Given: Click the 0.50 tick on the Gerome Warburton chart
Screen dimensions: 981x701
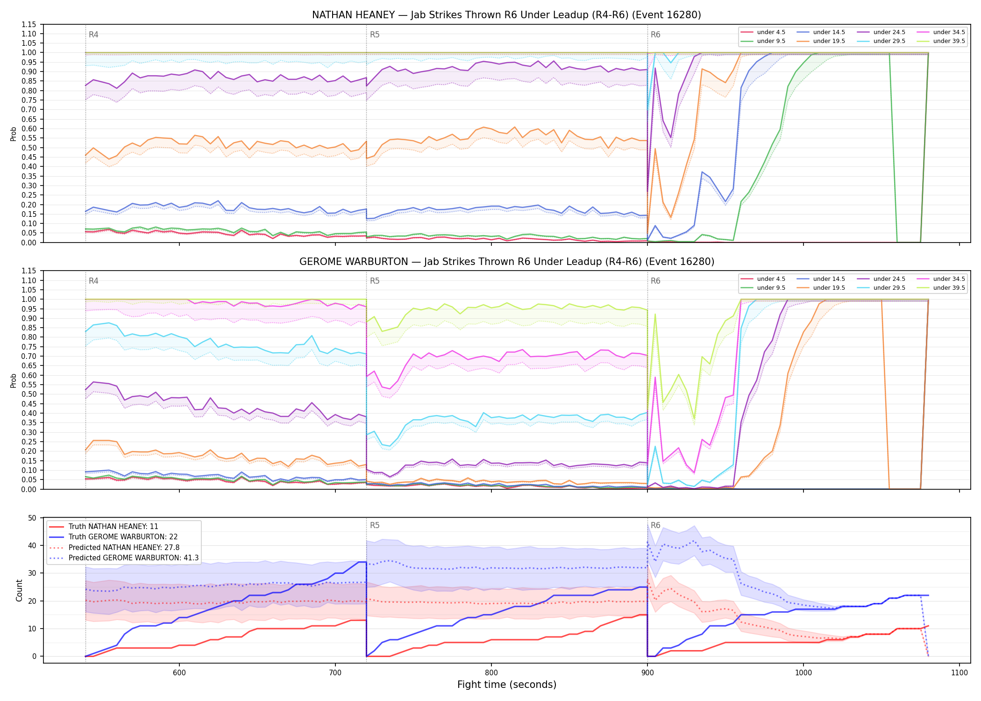Looking at the screenshot, I should click(x=29, y=394).
